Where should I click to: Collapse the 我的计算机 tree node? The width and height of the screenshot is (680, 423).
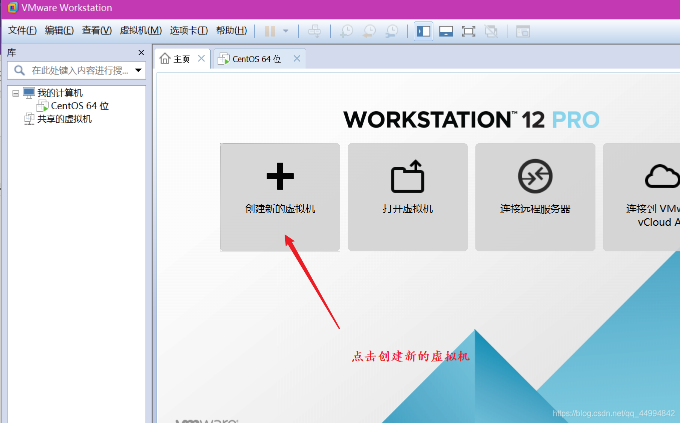click(16, 93)
